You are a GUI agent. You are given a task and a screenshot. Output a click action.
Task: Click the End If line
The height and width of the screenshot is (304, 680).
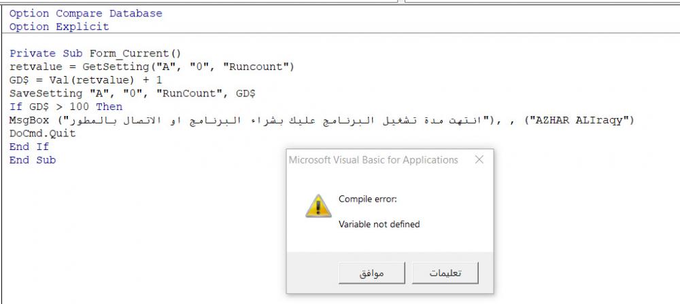pos(29,147)
